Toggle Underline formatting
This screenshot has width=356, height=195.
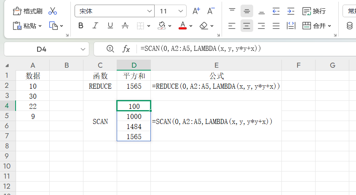pyautogui.click(x=110, y=26)
